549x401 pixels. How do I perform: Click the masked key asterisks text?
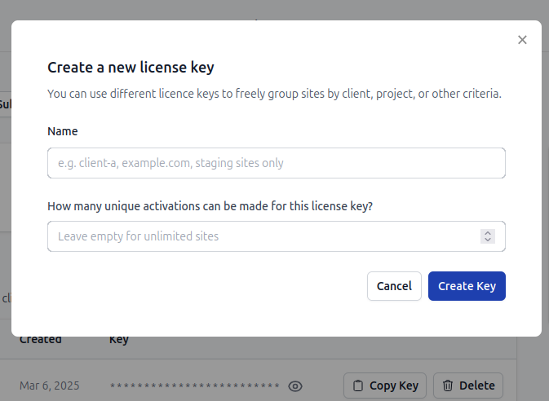[195, 386]
